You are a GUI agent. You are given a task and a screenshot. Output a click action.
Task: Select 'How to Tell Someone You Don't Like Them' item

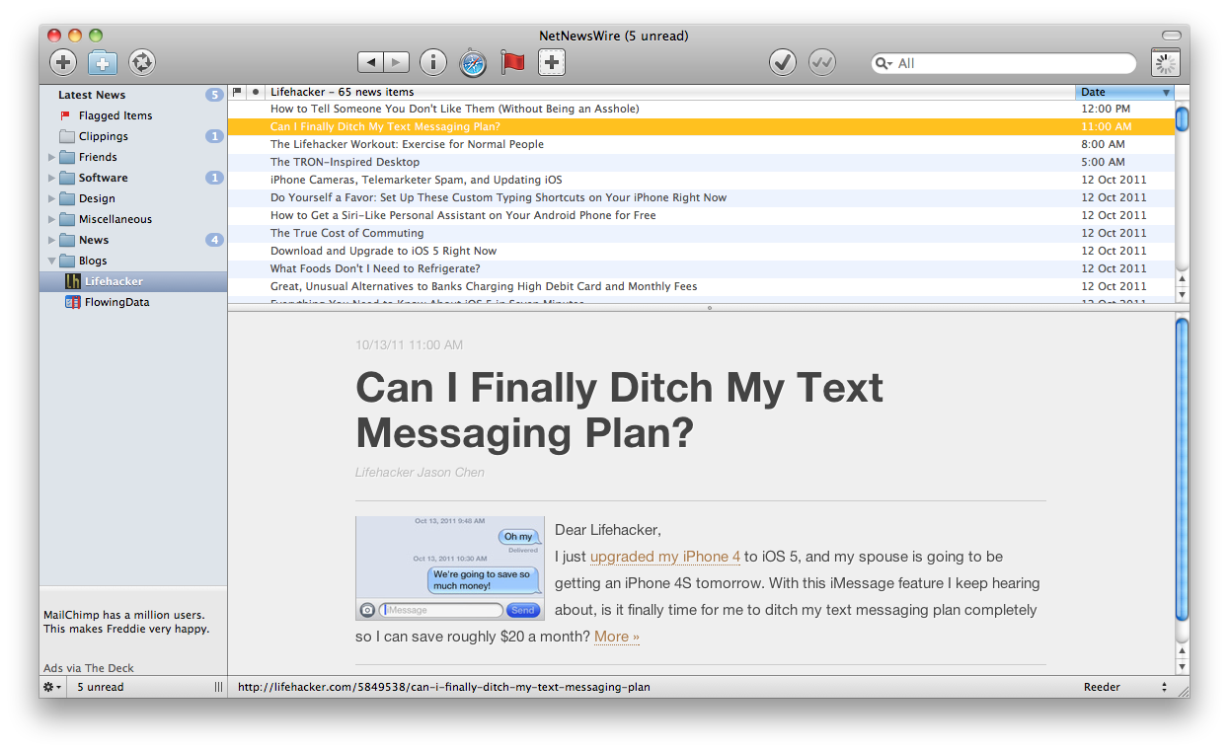coord(701,109)
